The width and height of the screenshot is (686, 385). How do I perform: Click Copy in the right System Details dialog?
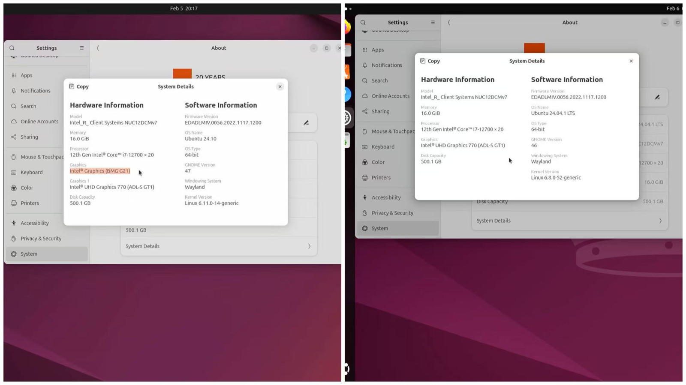[x=430, y=61]
